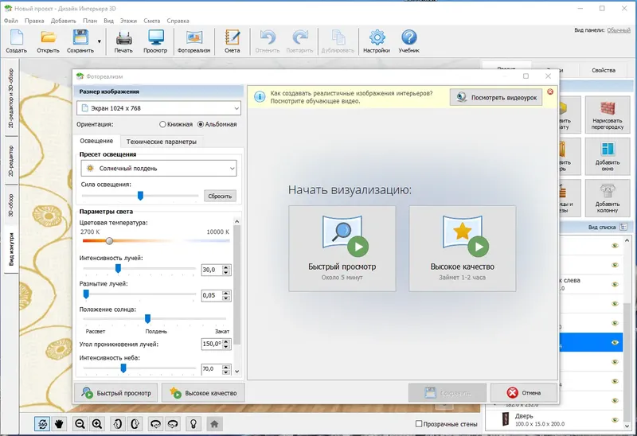Click the Угол проникновения 150,0 spinner arrows
Screen dimensions: 637x436
point(227,345)
